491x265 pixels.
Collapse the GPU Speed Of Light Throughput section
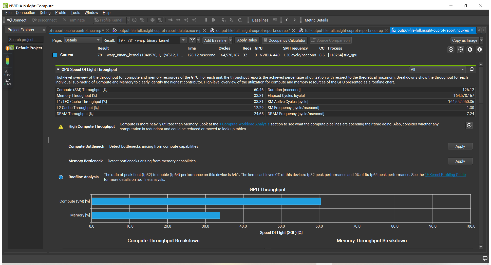(x=58, y=70)
